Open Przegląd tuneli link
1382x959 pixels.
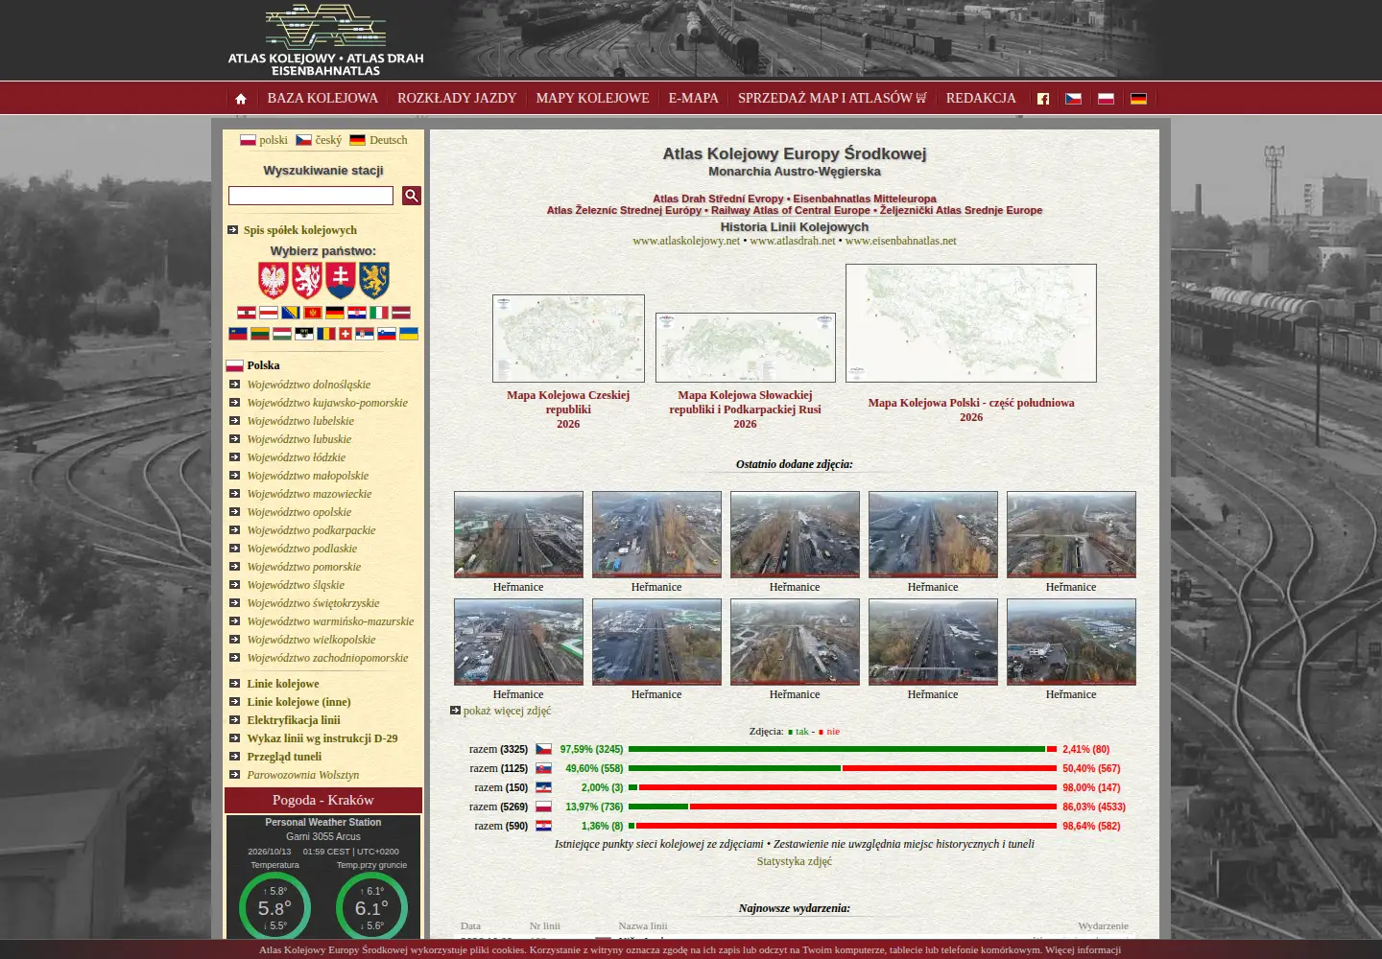(284, 757)
